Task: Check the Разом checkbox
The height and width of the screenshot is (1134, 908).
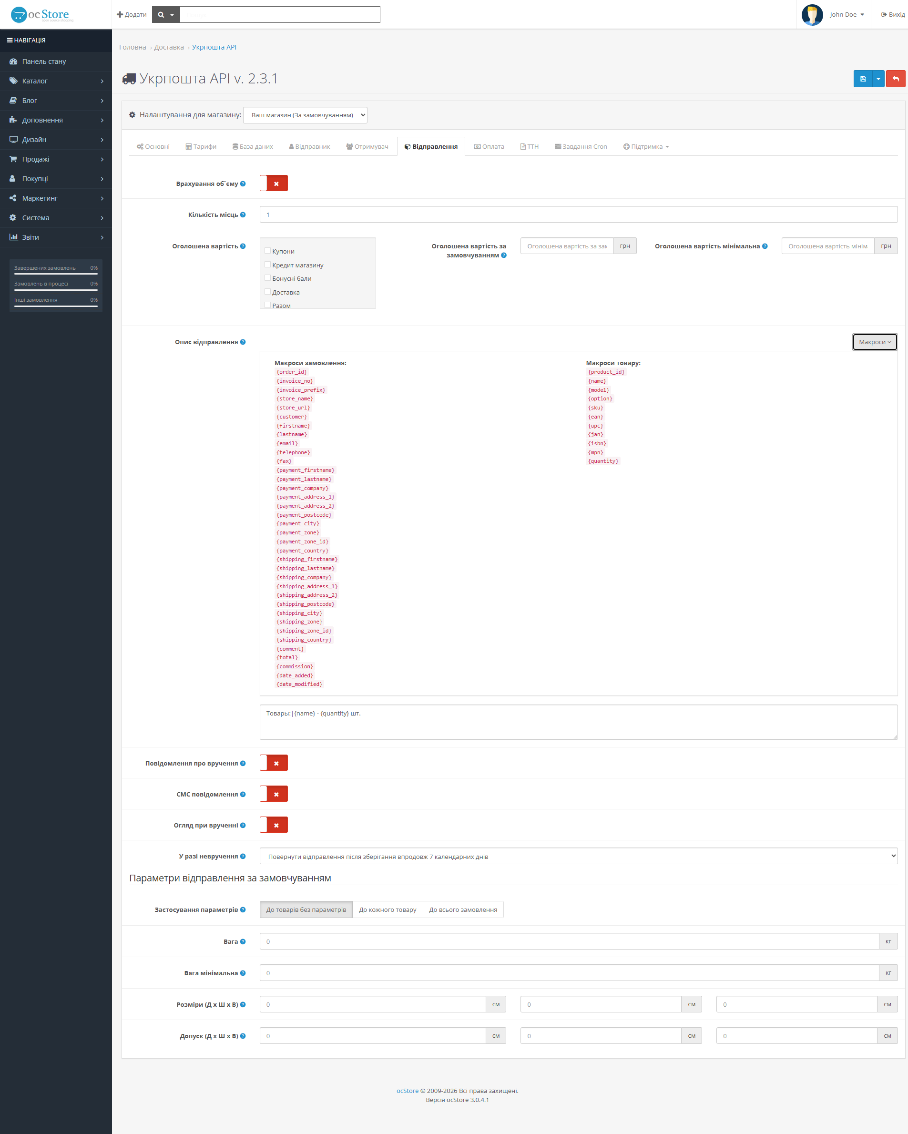Action: (x=268, y=305)
